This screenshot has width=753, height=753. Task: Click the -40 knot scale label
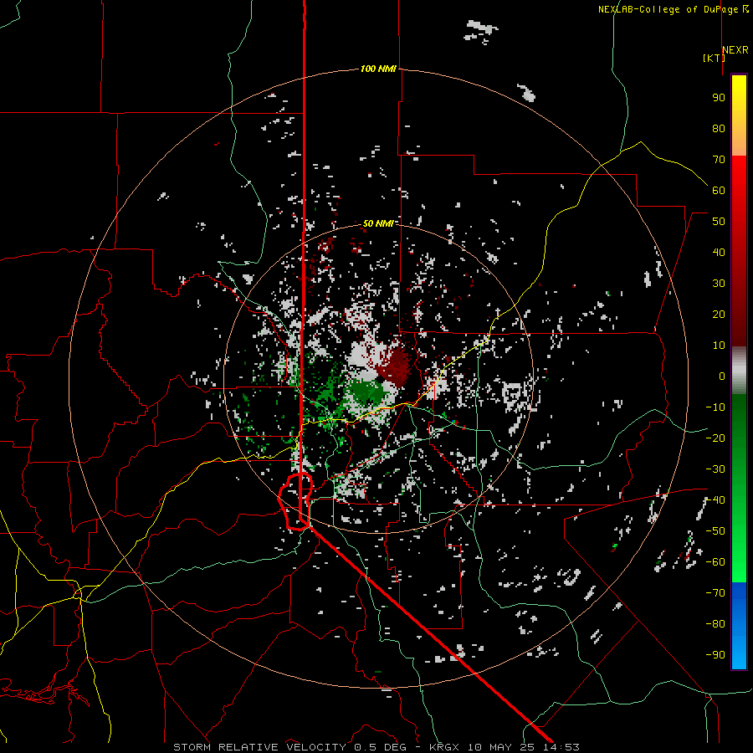(715, 500)
